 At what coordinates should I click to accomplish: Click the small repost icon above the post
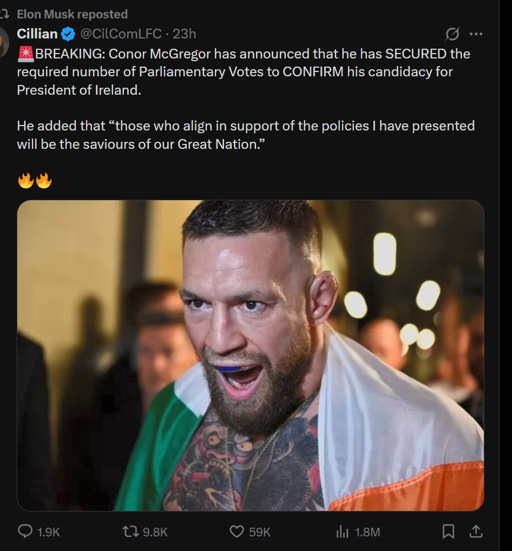tap(5, 14)
